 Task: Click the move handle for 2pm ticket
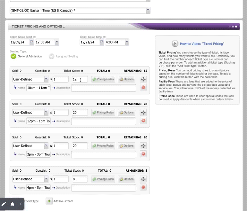click(x=143, y=146)
